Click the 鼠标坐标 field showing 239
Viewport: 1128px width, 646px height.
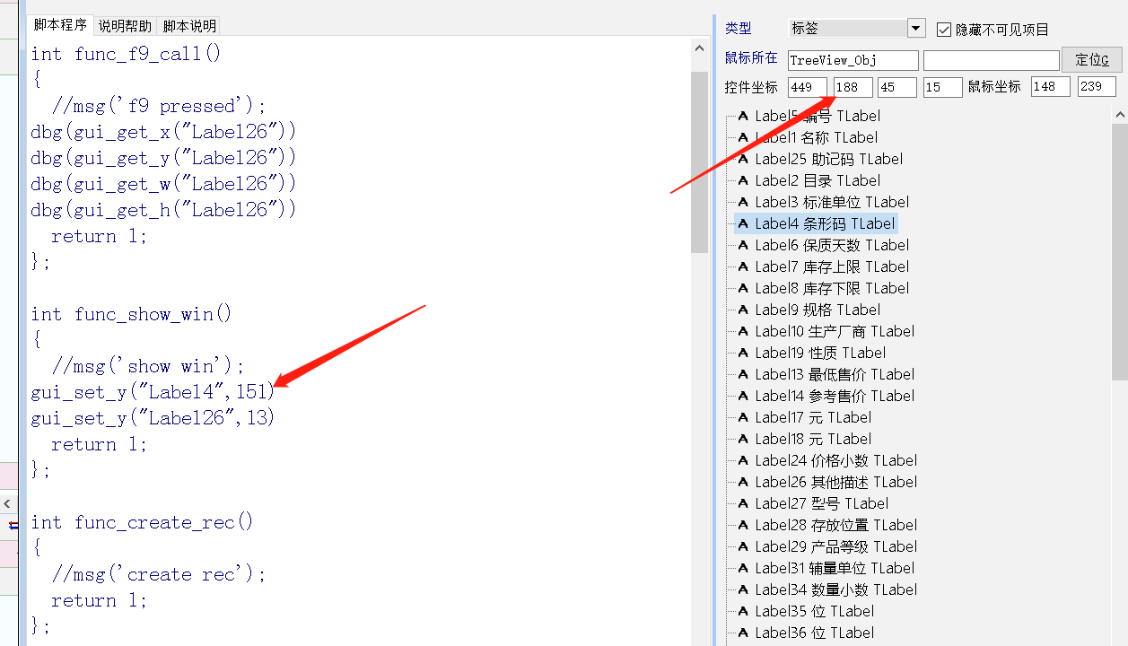(1096, 87)
